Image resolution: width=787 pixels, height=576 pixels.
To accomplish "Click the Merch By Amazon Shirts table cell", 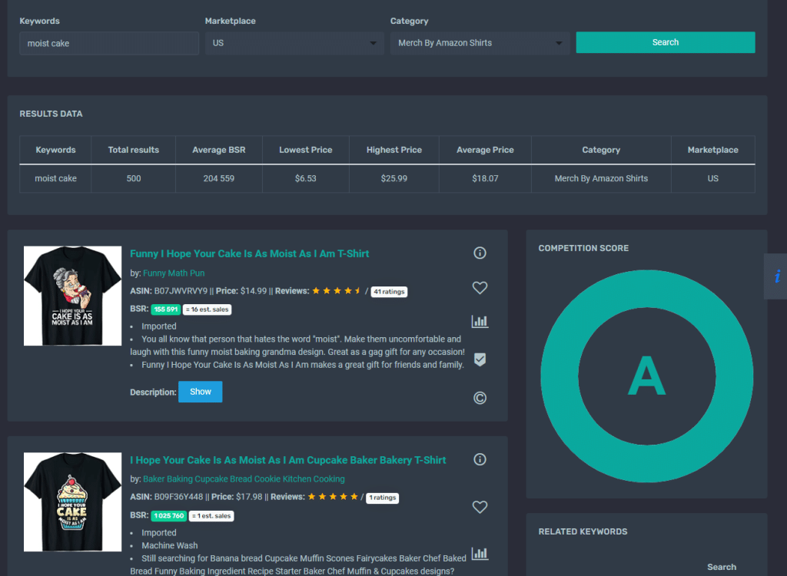I will coord(601,179).
